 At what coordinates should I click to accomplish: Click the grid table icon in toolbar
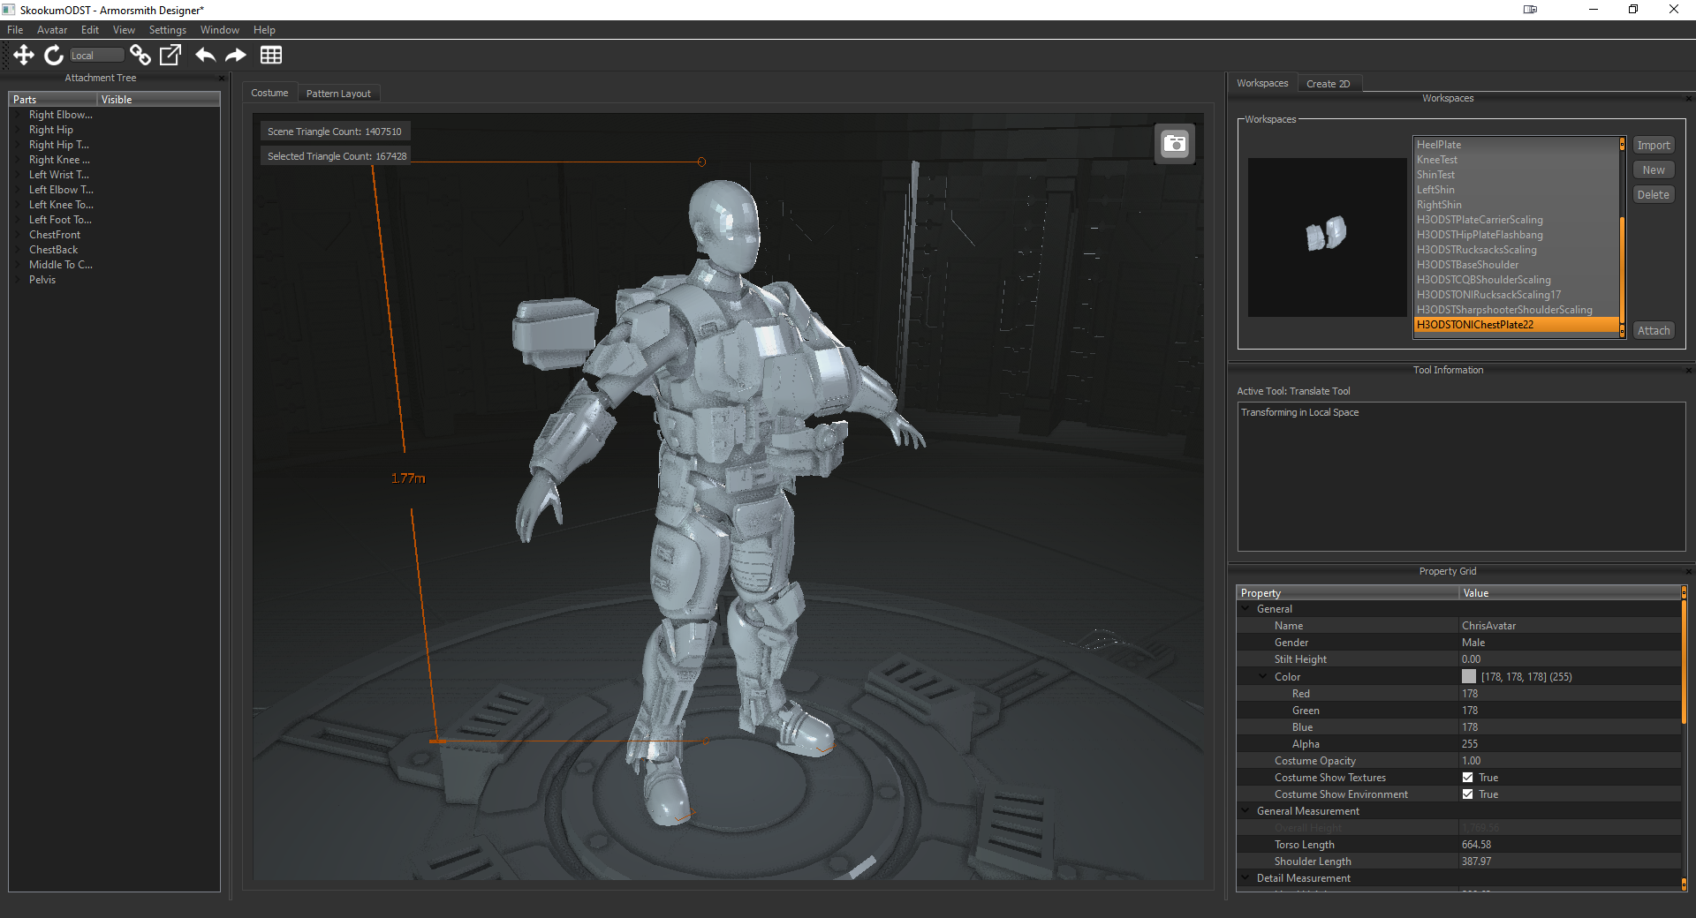[271, 56]
